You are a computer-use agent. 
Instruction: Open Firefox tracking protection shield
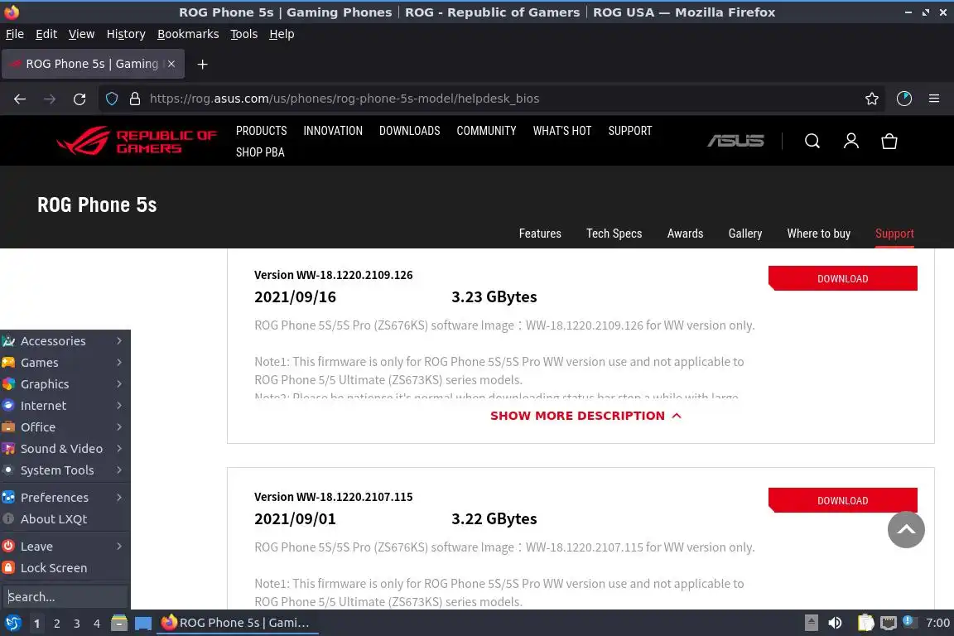111,99
